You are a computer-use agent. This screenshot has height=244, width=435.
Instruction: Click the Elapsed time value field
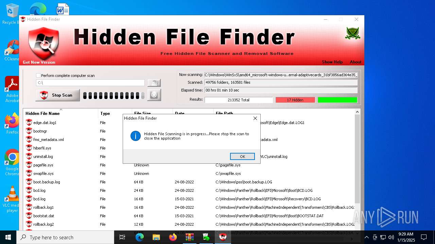coord(281,90)
